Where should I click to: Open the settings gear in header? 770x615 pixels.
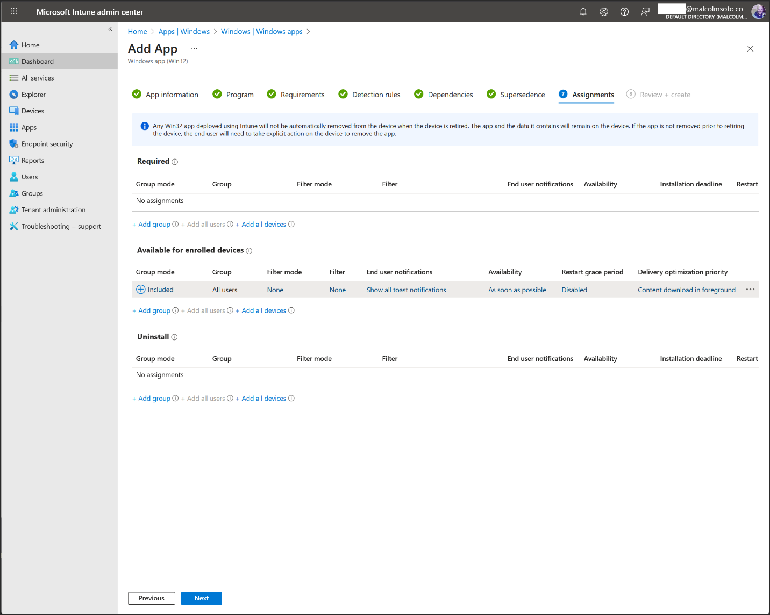pos(604,12)
